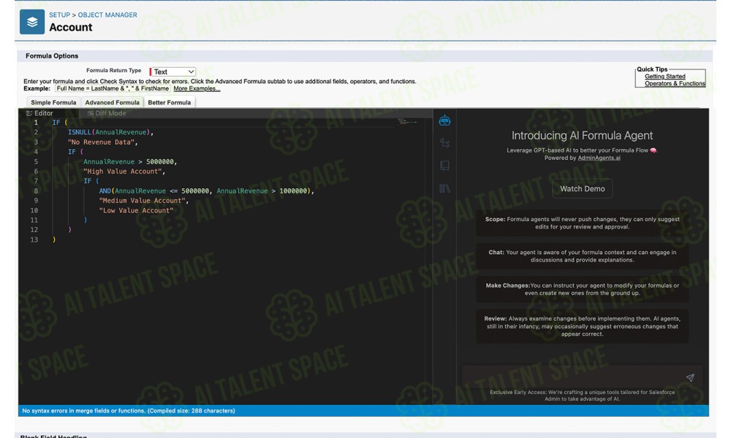731x438 pixels.
Task: Click the ISNULL(AnnualRevenue) code line
Action: pyautogui.click(x=110, y=132)
